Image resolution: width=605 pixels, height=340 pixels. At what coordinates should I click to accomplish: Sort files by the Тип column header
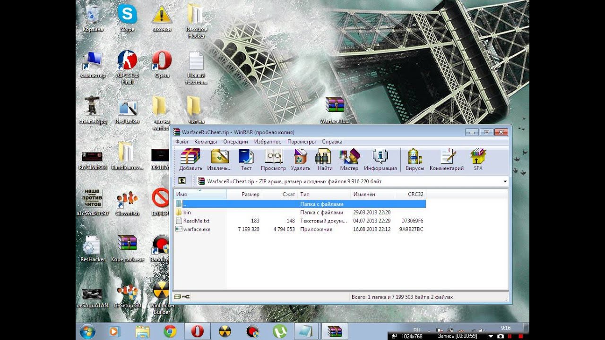(324, 194)
